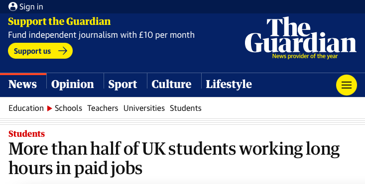Open the Lifestyle section tab
The image size is (365, 184).
(229, 84)
